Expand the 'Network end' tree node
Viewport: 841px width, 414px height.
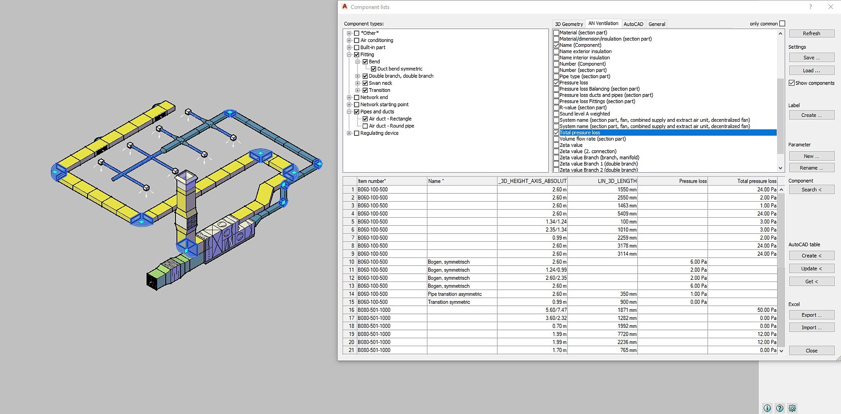(349, 97)
